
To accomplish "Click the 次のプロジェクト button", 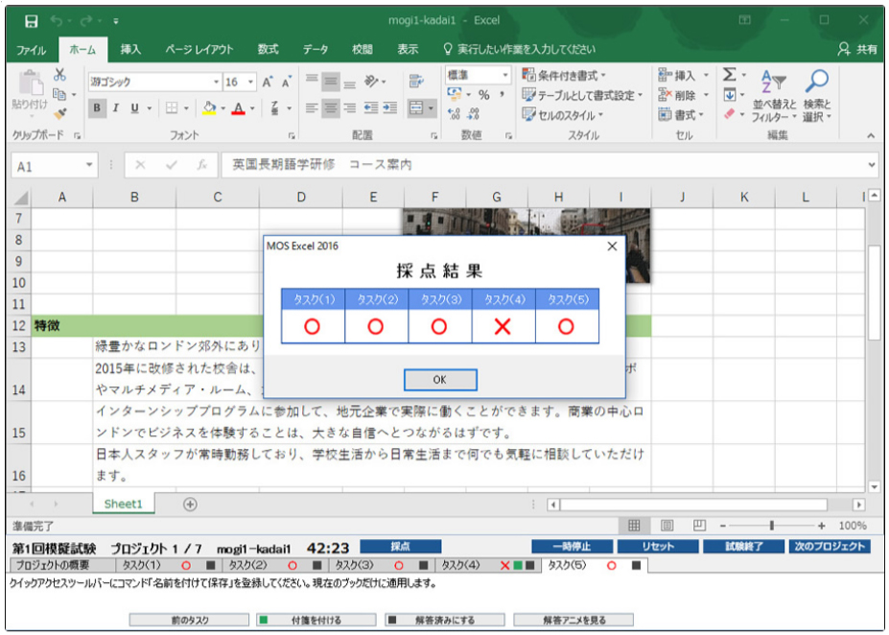I will click(x=830, y=547).
